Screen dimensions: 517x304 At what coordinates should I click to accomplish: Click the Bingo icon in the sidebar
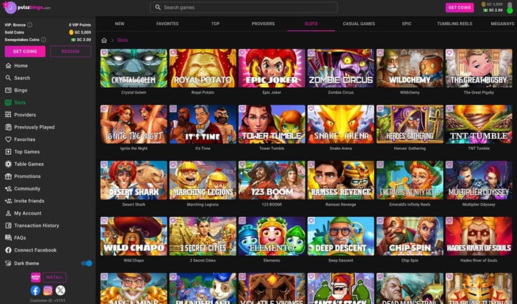coord(8,90)
